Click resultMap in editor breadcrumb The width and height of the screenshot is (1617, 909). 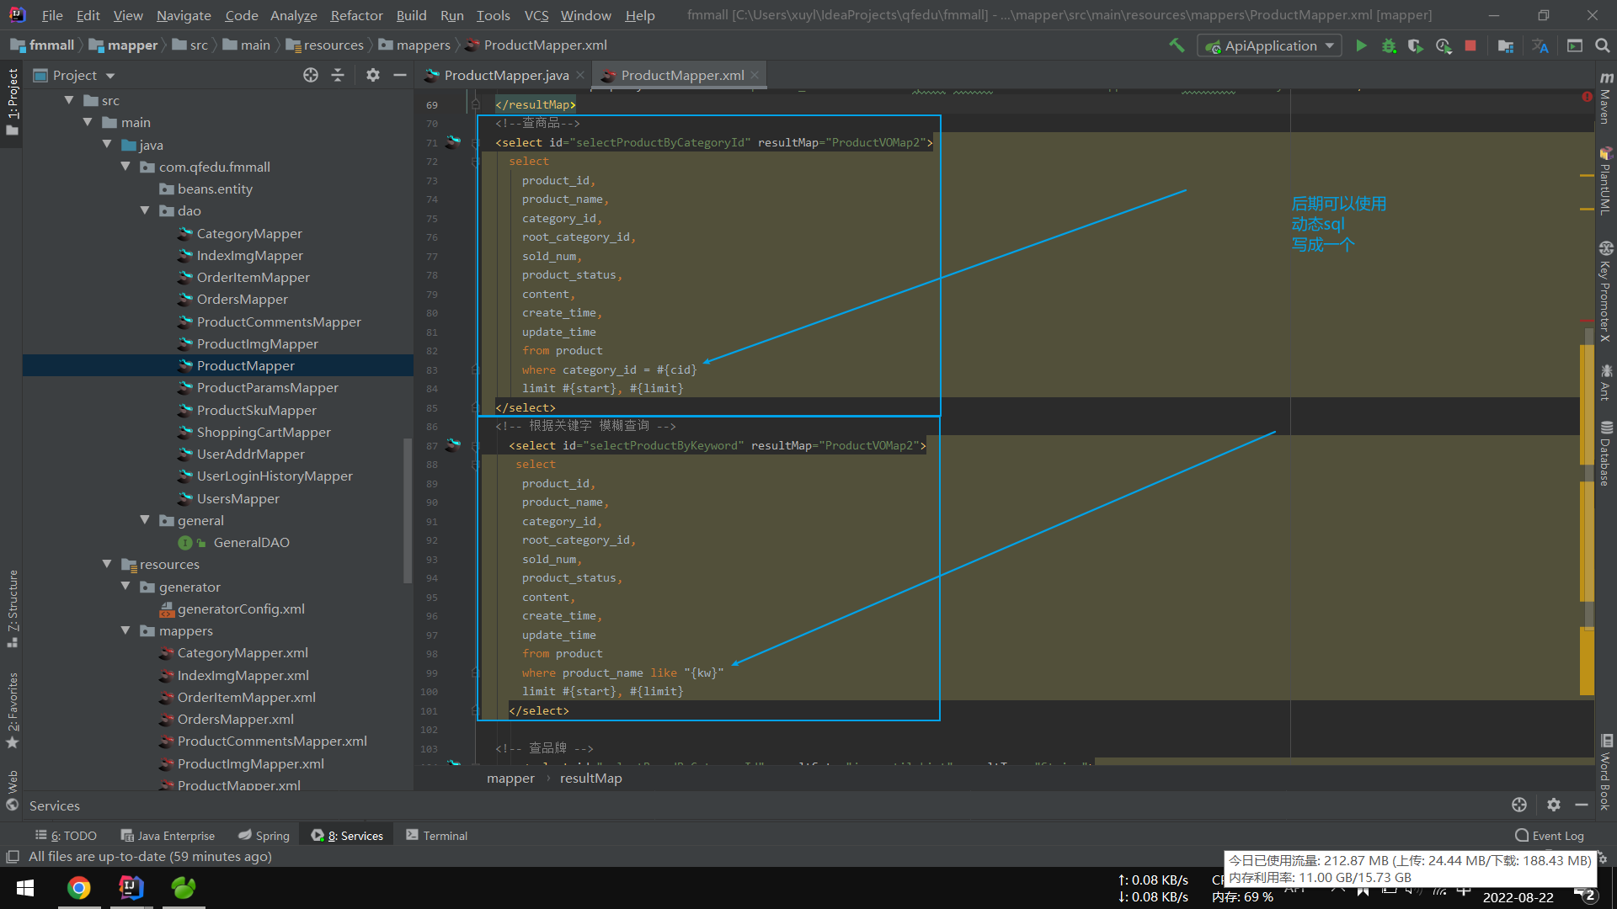tap(591, 778)
